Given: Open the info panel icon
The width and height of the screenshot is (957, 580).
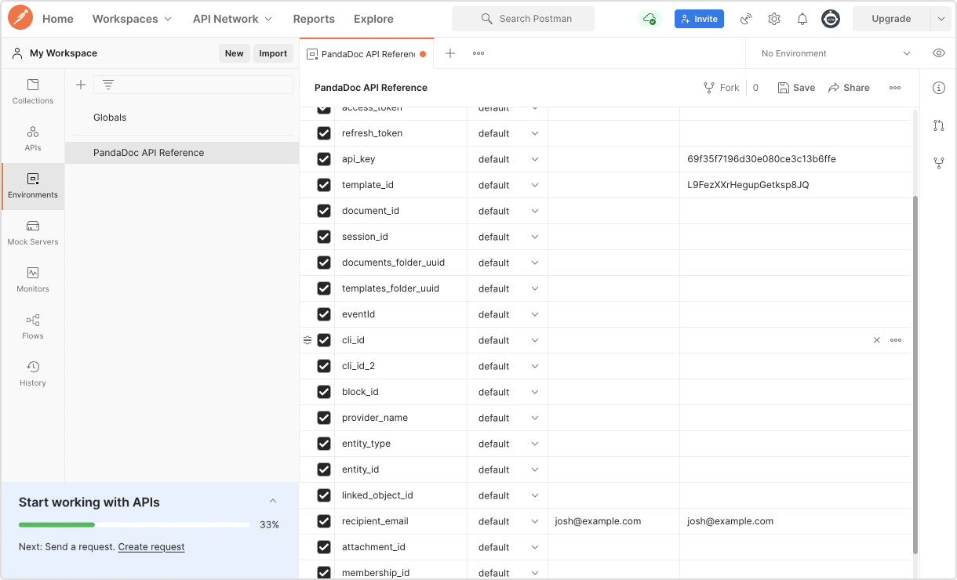Looking at the screenshot, I should point(939,88).
